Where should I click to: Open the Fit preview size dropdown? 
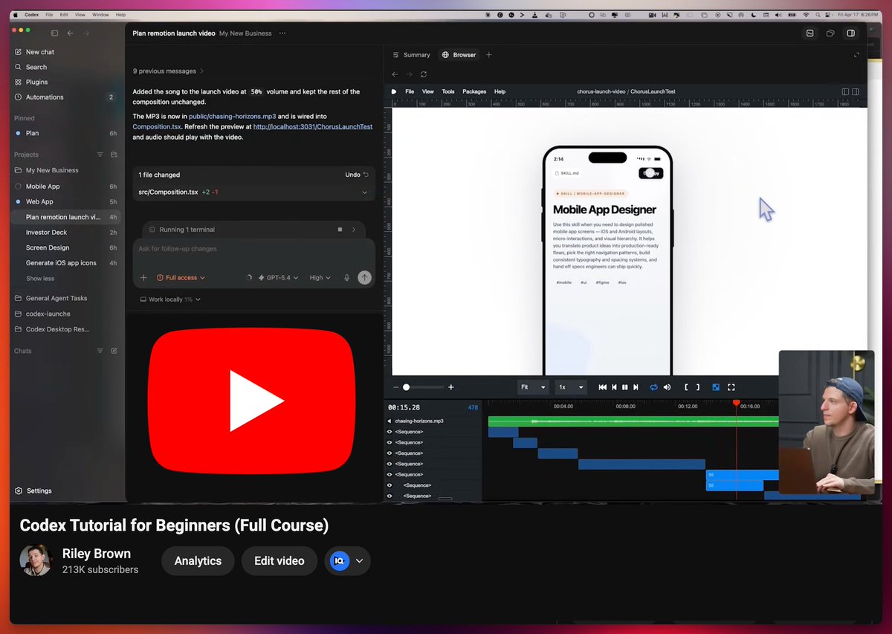[533, 387]
